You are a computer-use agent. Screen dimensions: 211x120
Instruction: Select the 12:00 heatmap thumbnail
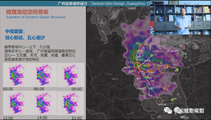tap(16, 103)
